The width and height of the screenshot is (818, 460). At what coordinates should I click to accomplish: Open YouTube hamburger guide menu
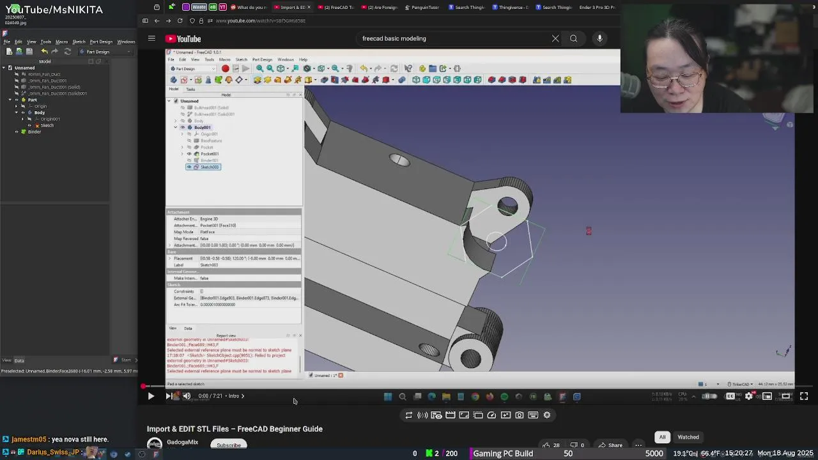151,38
